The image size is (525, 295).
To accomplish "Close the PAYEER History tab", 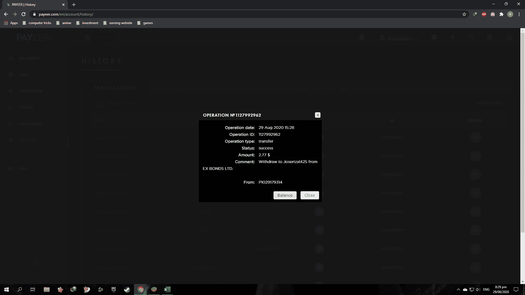I will (x=63, y=5).
